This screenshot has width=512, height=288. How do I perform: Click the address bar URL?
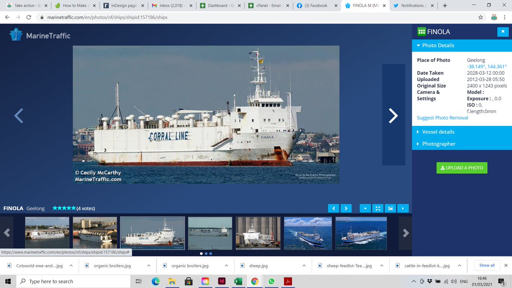[x=107, y=17]
